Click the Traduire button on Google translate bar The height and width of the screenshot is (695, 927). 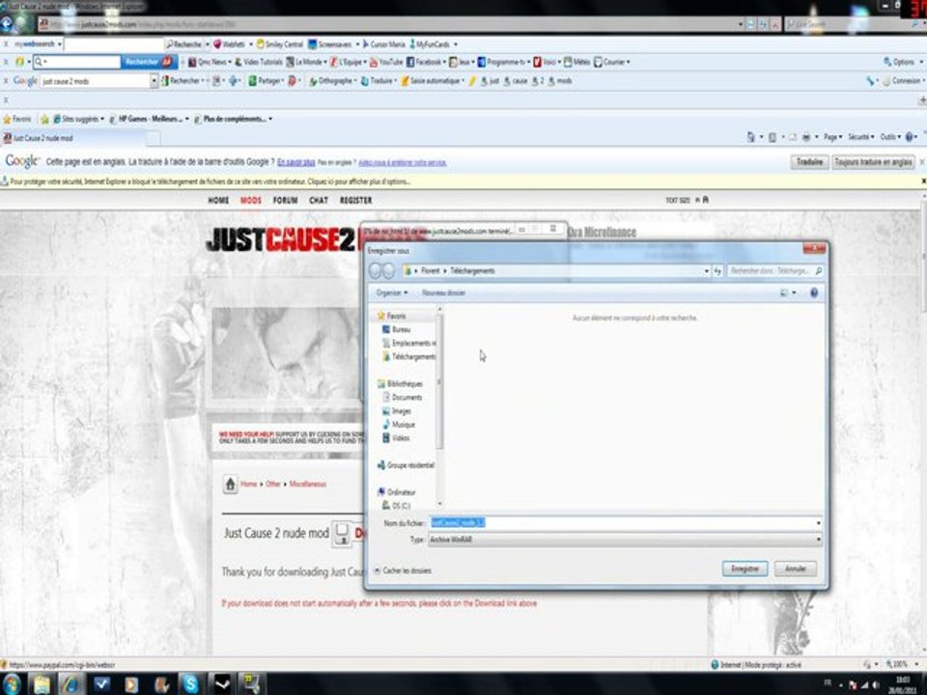[x=809, y=162]
